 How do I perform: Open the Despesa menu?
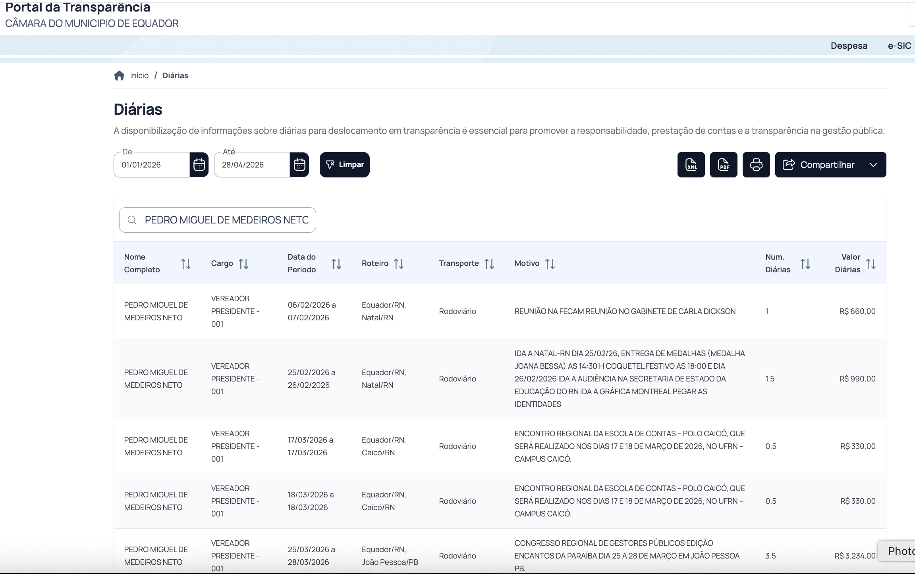[849, 46]
